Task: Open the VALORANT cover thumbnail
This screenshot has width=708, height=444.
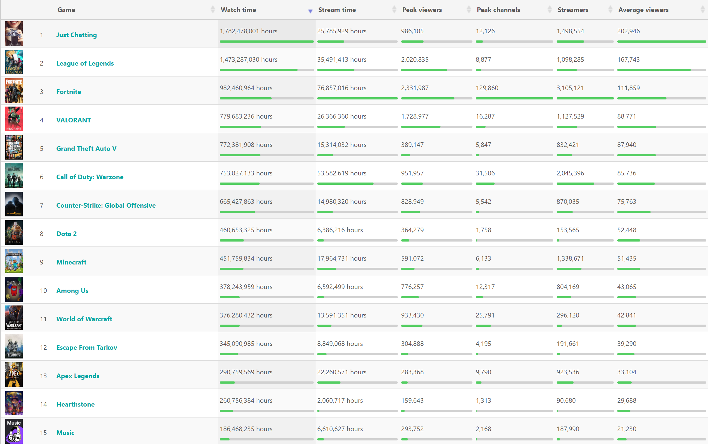Action: click(14, 119)
